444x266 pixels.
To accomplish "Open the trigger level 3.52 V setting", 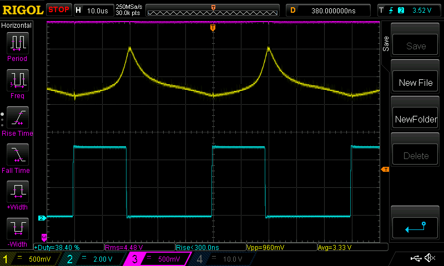I will pyautogui.click(x=408, y=10).
